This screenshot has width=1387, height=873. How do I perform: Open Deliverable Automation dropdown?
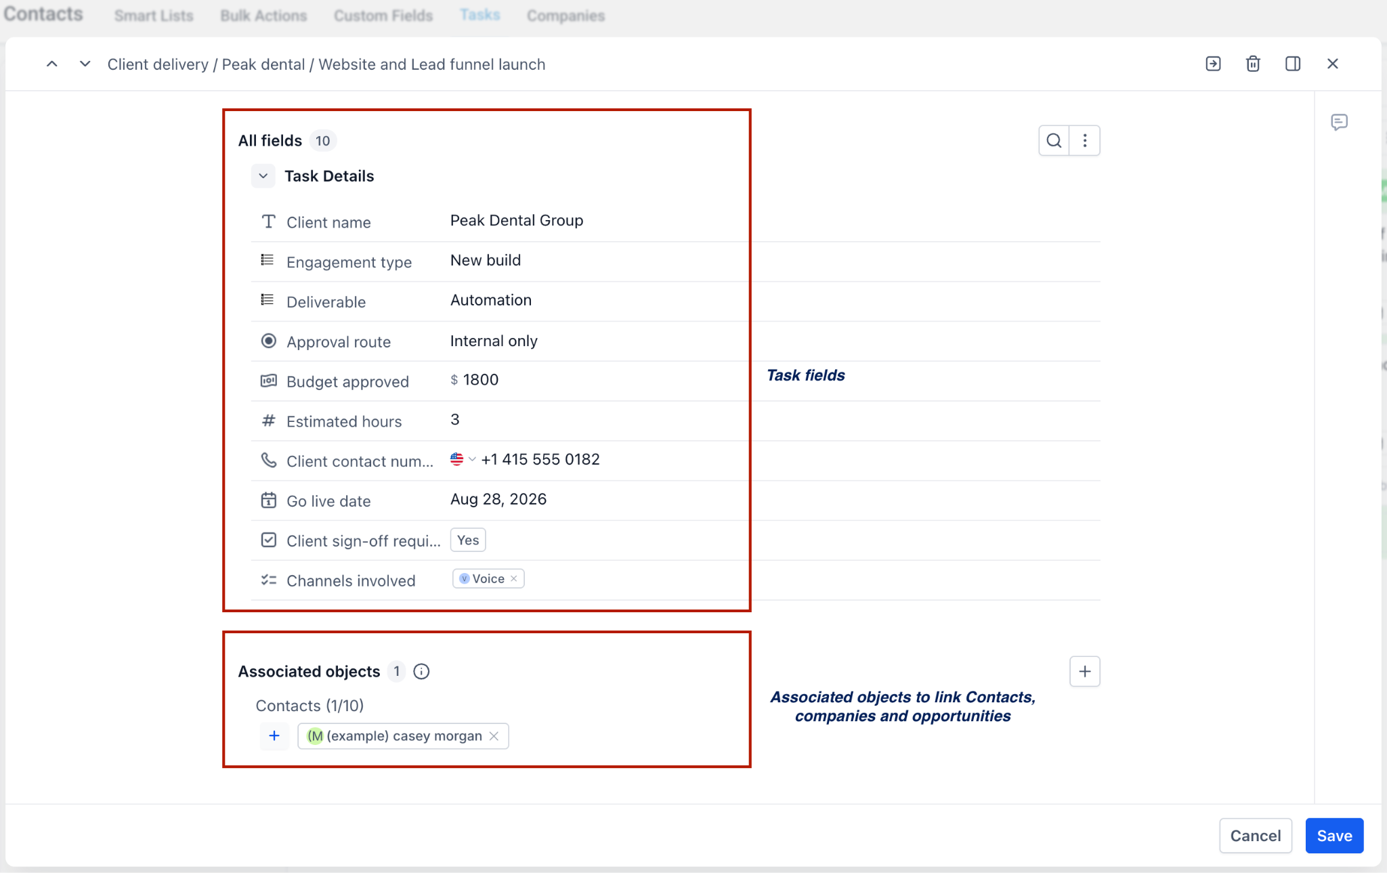click(491, 300)
